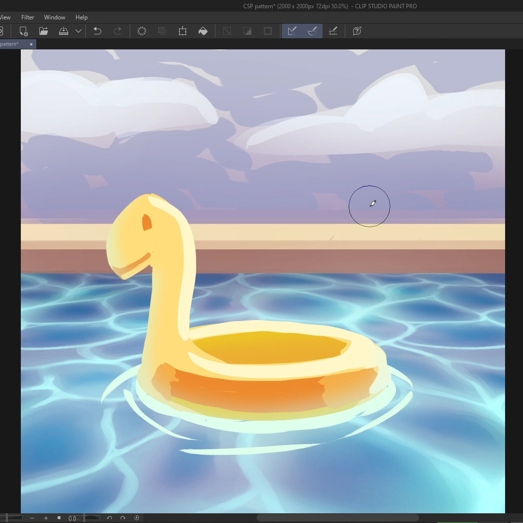Open the Filter menu
This screenshot has height=523, width=523.
pyautogui.click(x=28, y=17)
